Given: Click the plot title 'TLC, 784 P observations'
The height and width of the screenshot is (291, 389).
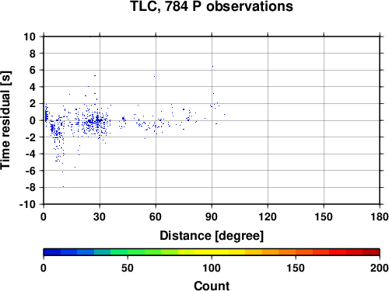Looking at the screenshot, I should [212, 6].
